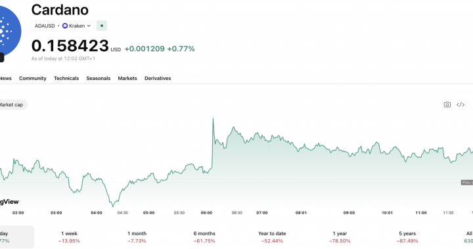This screenshot has height=249, width=473.
Task: Open the Markets tab
Action: click(x=127, y=78)
